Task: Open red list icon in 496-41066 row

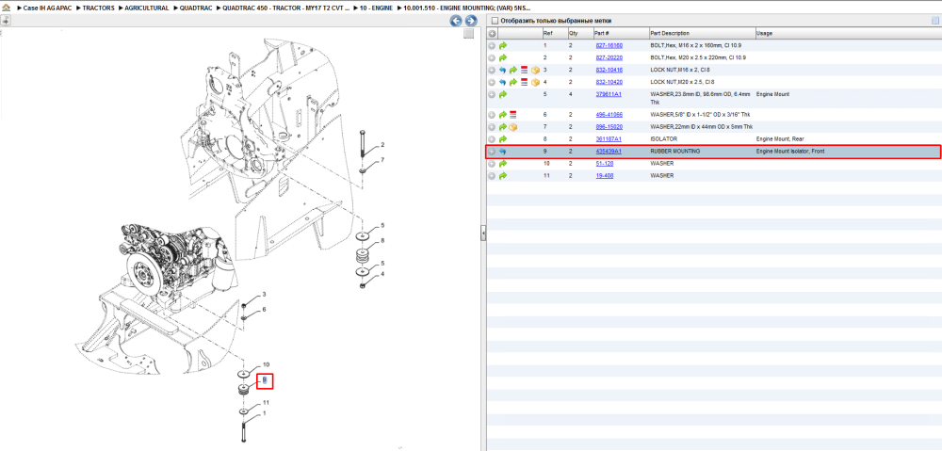Action: (513, 114)
